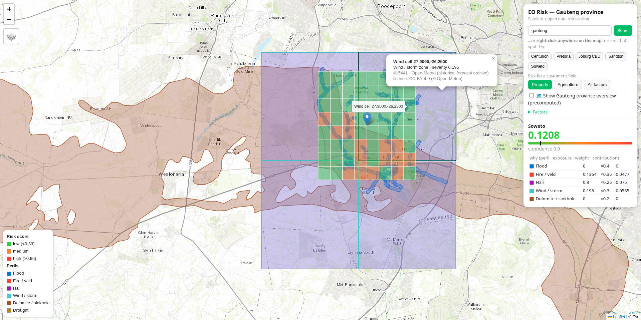Click the Open-Meteo licence line in popup

[x=428, y=79]
